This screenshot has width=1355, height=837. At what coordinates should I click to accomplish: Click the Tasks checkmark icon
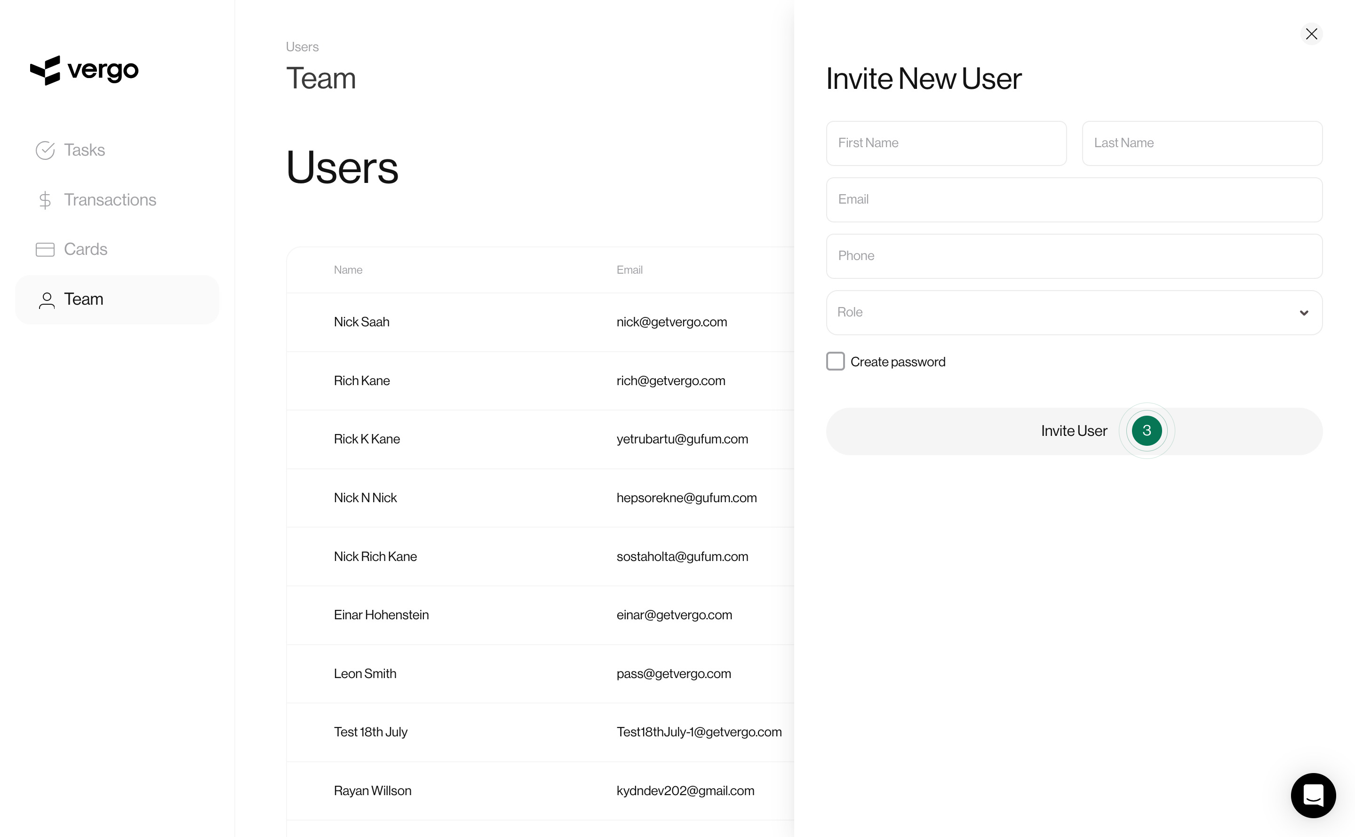(x=45, y=150)
